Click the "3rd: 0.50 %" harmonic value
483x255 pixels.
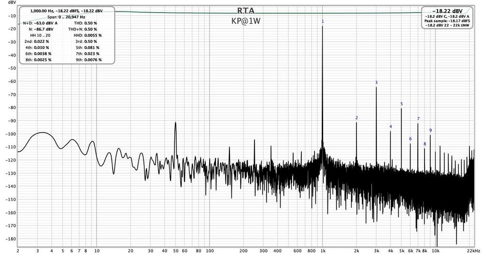click(86, 41)
